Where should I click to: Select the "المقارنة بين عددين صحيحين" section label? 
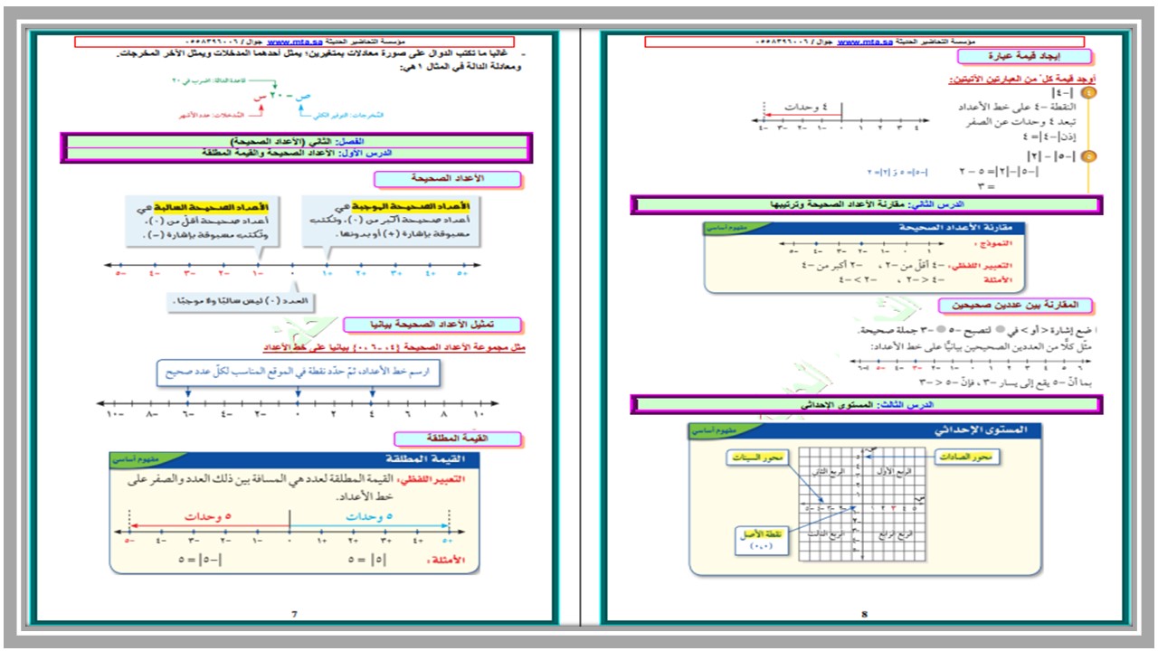click(1015, 306)
